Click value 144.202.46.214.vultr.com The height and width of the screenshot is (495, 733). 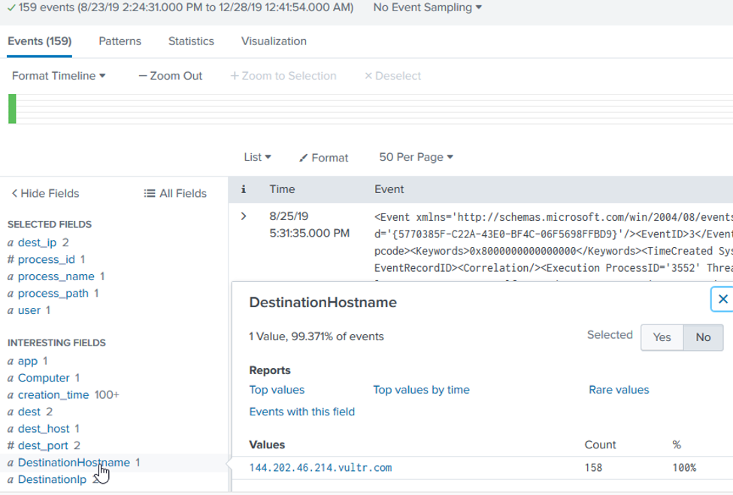click(x=320, y=468)
